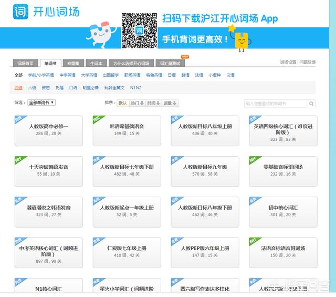Open 十天突破韩语发音 book card
The width and height of the screenshot is (336, 297).
point(49,171)
